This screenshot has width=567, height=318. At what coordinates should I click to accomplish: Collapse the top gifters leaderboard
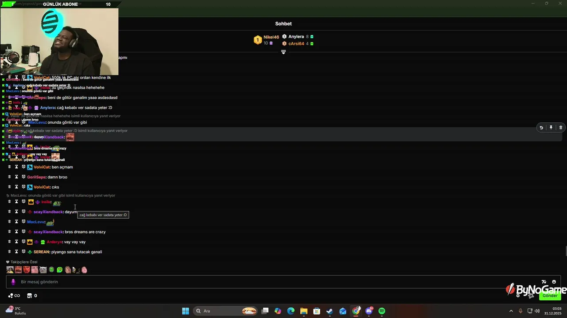pos(283,52)
